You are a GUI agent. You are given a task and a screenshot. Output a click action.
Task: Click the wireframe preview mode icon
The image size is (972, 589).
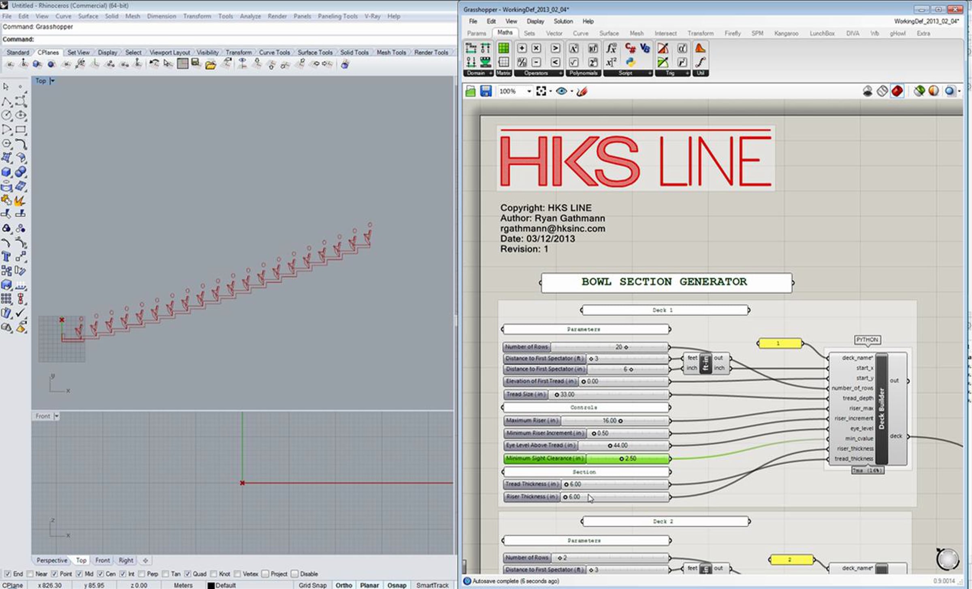pos(882,91)
